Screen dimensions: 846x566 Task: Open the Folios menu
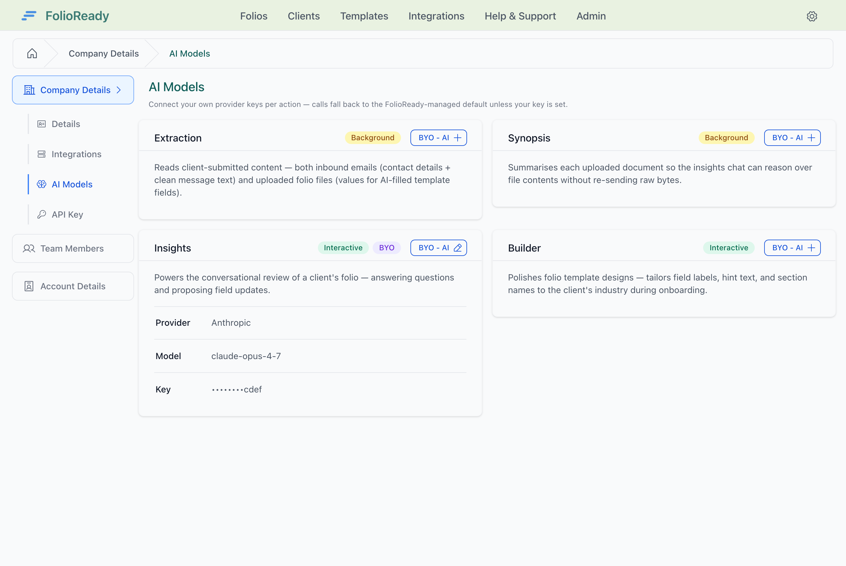254,16
